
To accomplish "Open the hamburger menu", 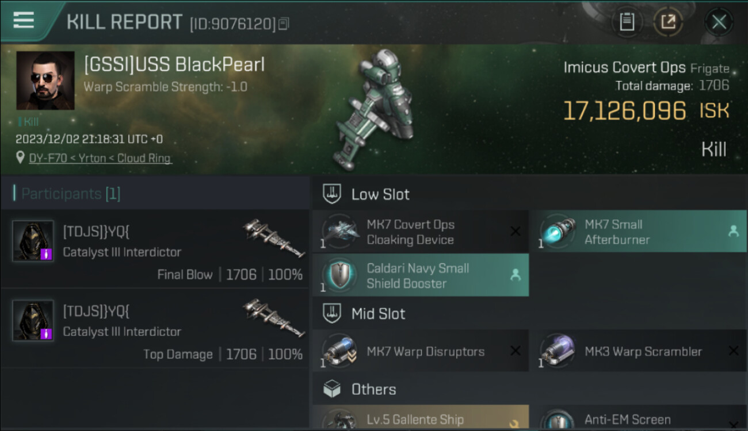I will click(24, 20).
